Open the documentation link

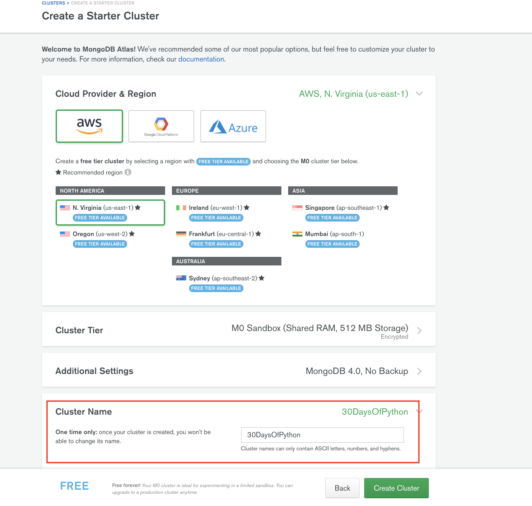click(x=201, y=59)
